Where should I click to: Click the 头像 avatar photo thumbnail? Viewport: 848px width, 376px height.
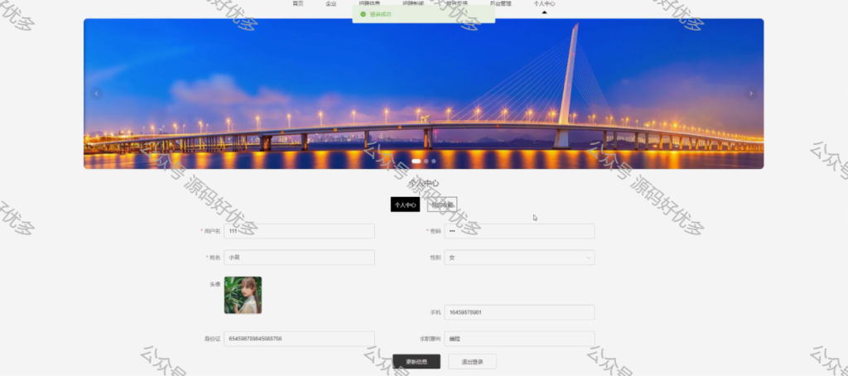pyautogui.click(x=243, y=296)
